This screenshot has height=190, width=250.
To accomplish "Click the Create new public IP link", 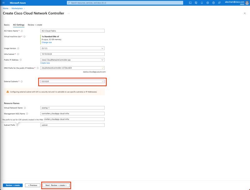I will tap(45, 63).
